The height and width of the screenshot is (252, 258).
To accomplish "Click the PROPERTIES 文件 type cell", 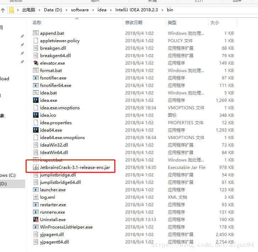I will (186, 122).
